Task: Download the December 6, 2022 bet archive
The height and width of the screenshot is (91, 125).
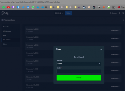Action: [115, 30]
